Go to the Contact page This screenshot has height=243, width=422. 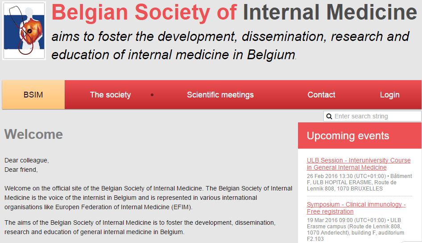(x=321, y=94)
